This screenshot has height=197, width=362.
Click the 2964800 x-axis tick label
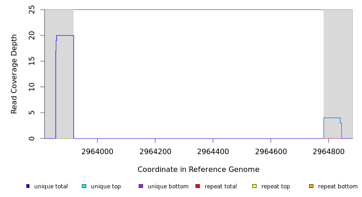[x=329, y=151]
